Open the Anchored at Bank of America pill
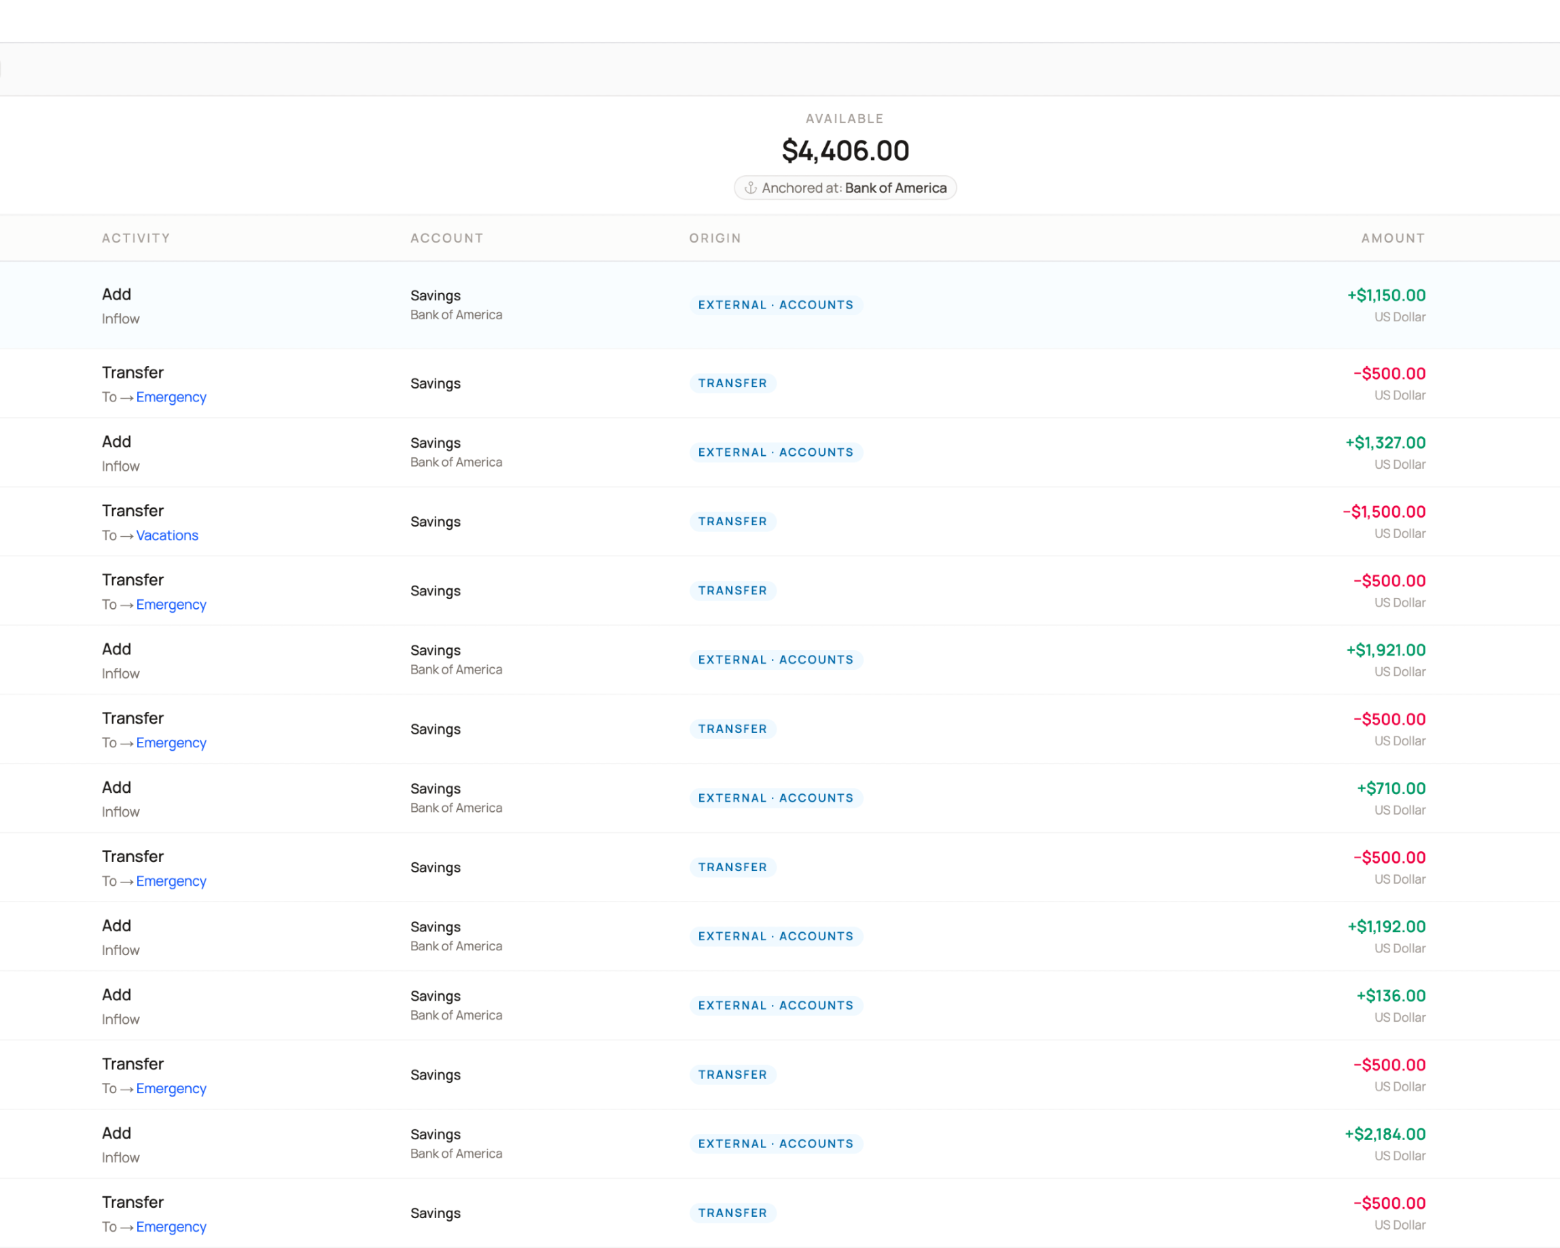The width and height of the screenshot is (1560, 1248). point(845,188)
